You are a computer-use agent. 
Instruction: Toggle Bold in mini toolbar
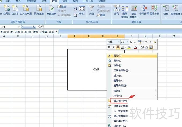[109, 47]
